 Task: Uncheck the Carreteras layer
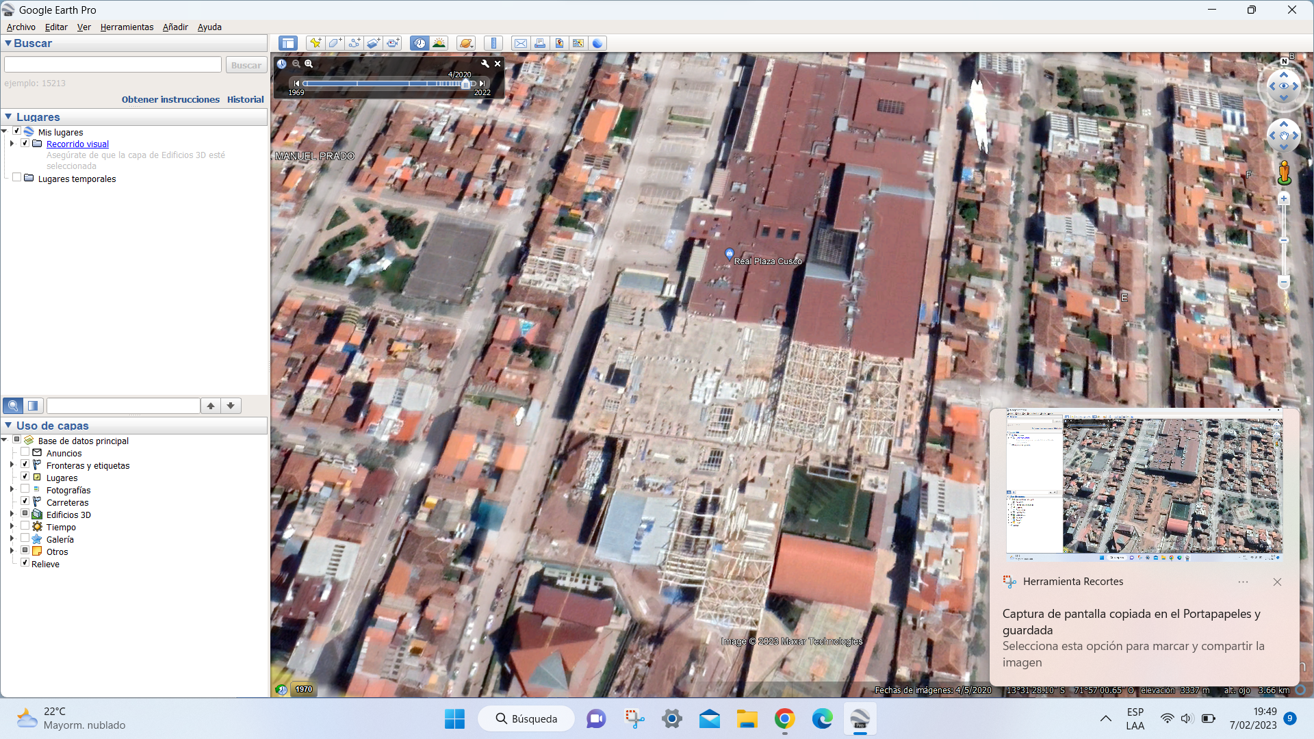[25, 502]
